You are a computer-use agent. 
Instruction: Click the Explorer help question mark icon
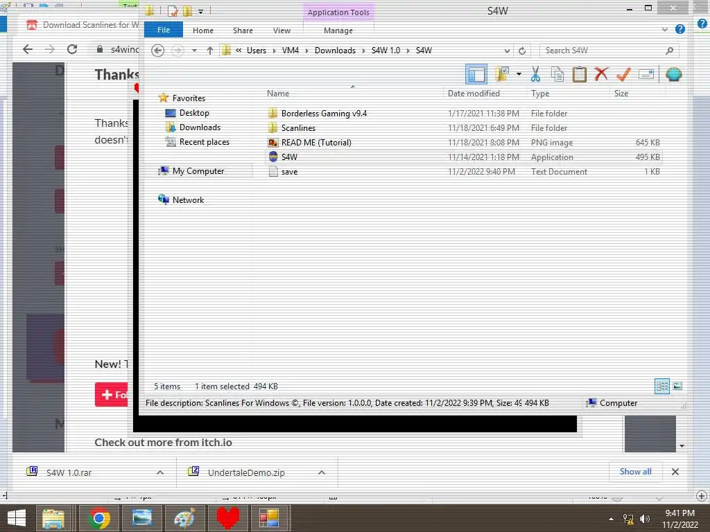pyautogui.click(x=679, y=29)
